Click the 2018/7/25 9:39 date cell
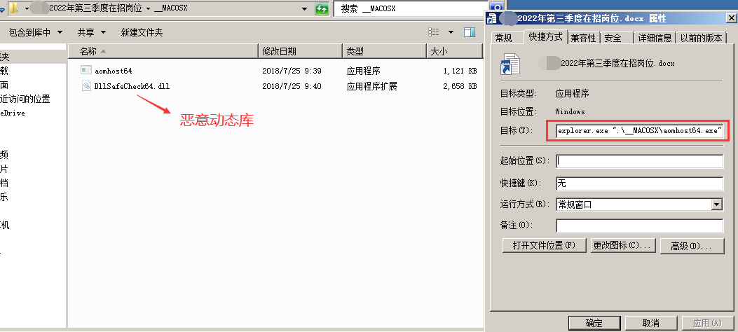Viewport: 738px width, 332px height. pos(292,71)
